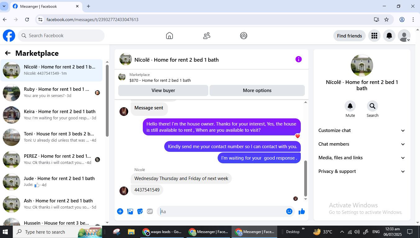This screenshot has height=238, width=420.
Task: Open new browser tab
Action: coord(88,6)
